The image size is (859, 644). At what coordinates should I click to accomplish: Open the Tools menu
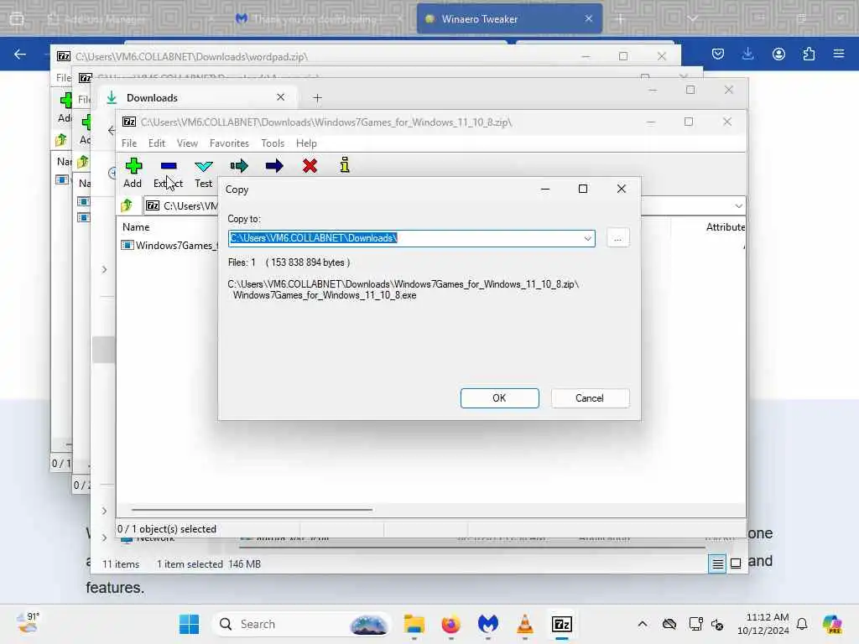pos(273,143)
